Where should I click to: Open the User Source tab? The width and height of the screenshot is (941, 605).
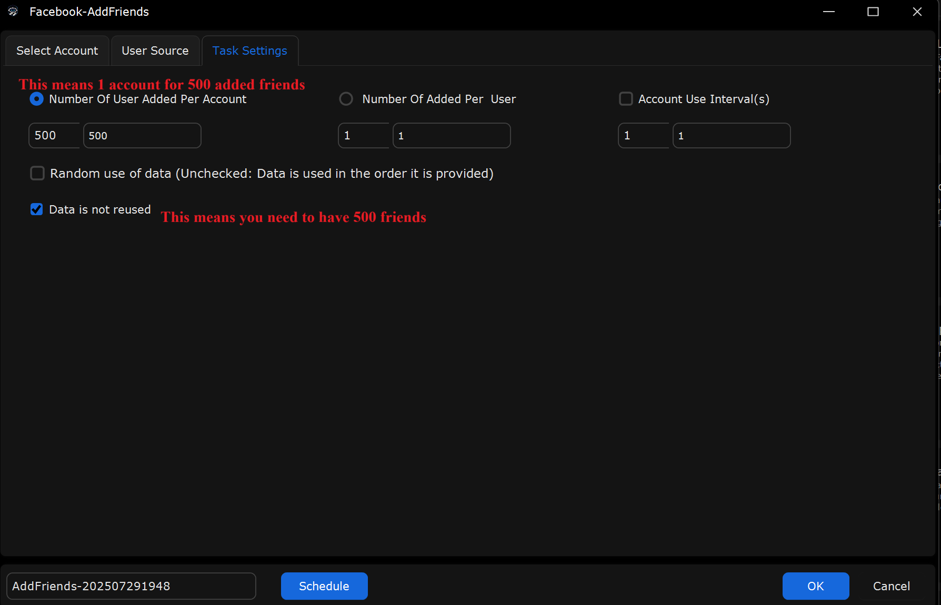[x=155, y=51]
